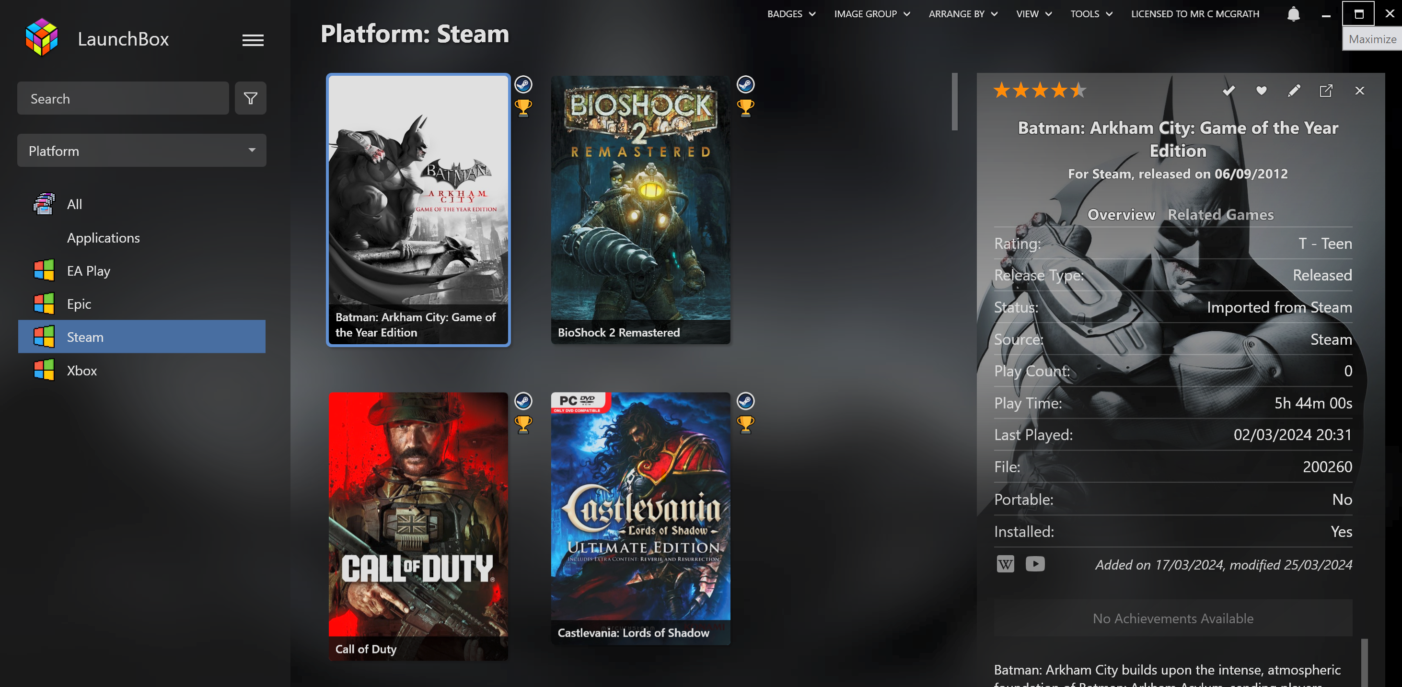Click the trophy badge beside Castlevania
Viewport: 1402px width, 687px height.
point(745,424)
